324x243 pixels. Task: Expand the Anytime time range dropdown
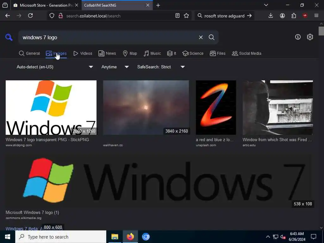coord(115,67)
